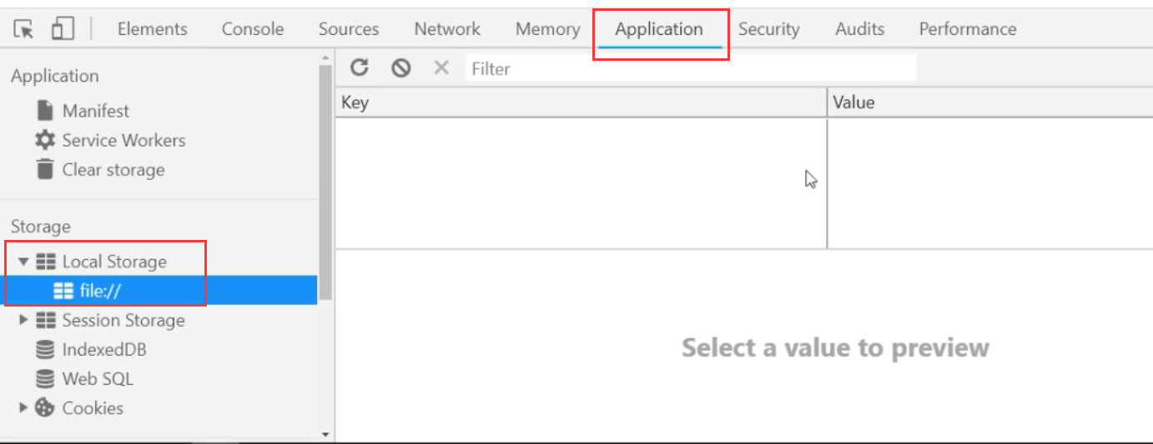This screenshot has width=1153, height=444.
Task: Click the Clear storage trash item
Action: pyautogui.click(x=113, y=170)
